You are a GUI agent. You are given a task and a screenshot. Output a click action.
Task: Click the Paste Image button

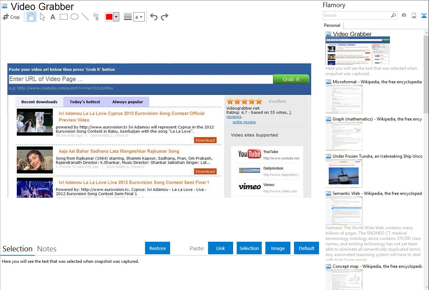point(278,248)
